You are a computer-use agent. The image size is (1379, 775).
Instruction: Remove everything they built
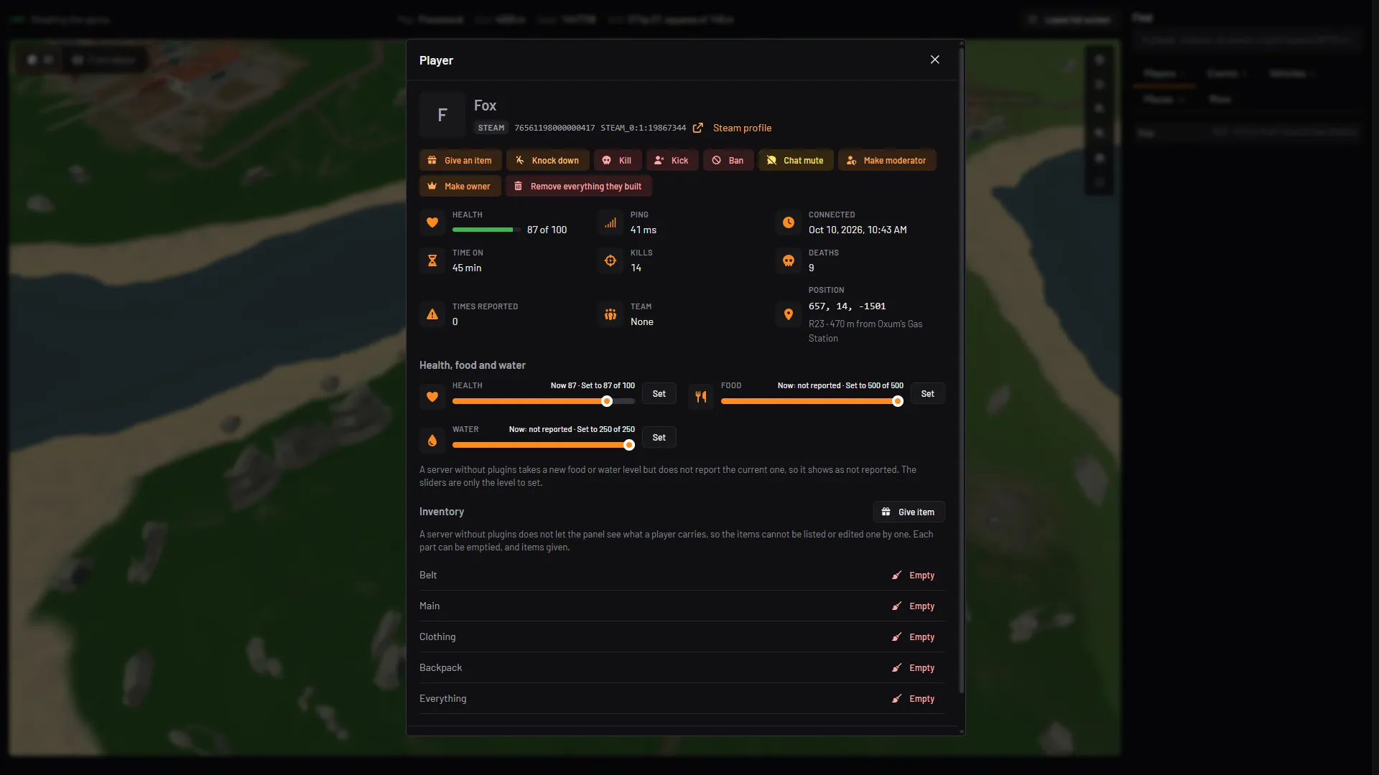pos(578,186)
